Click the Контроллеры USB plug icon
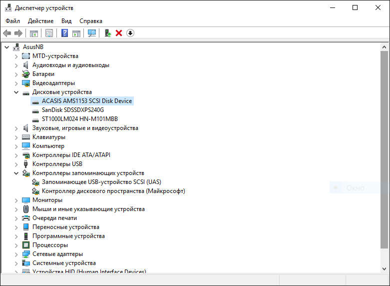The width and height of the screenshot is (390, 286). (x=25, y=164)
